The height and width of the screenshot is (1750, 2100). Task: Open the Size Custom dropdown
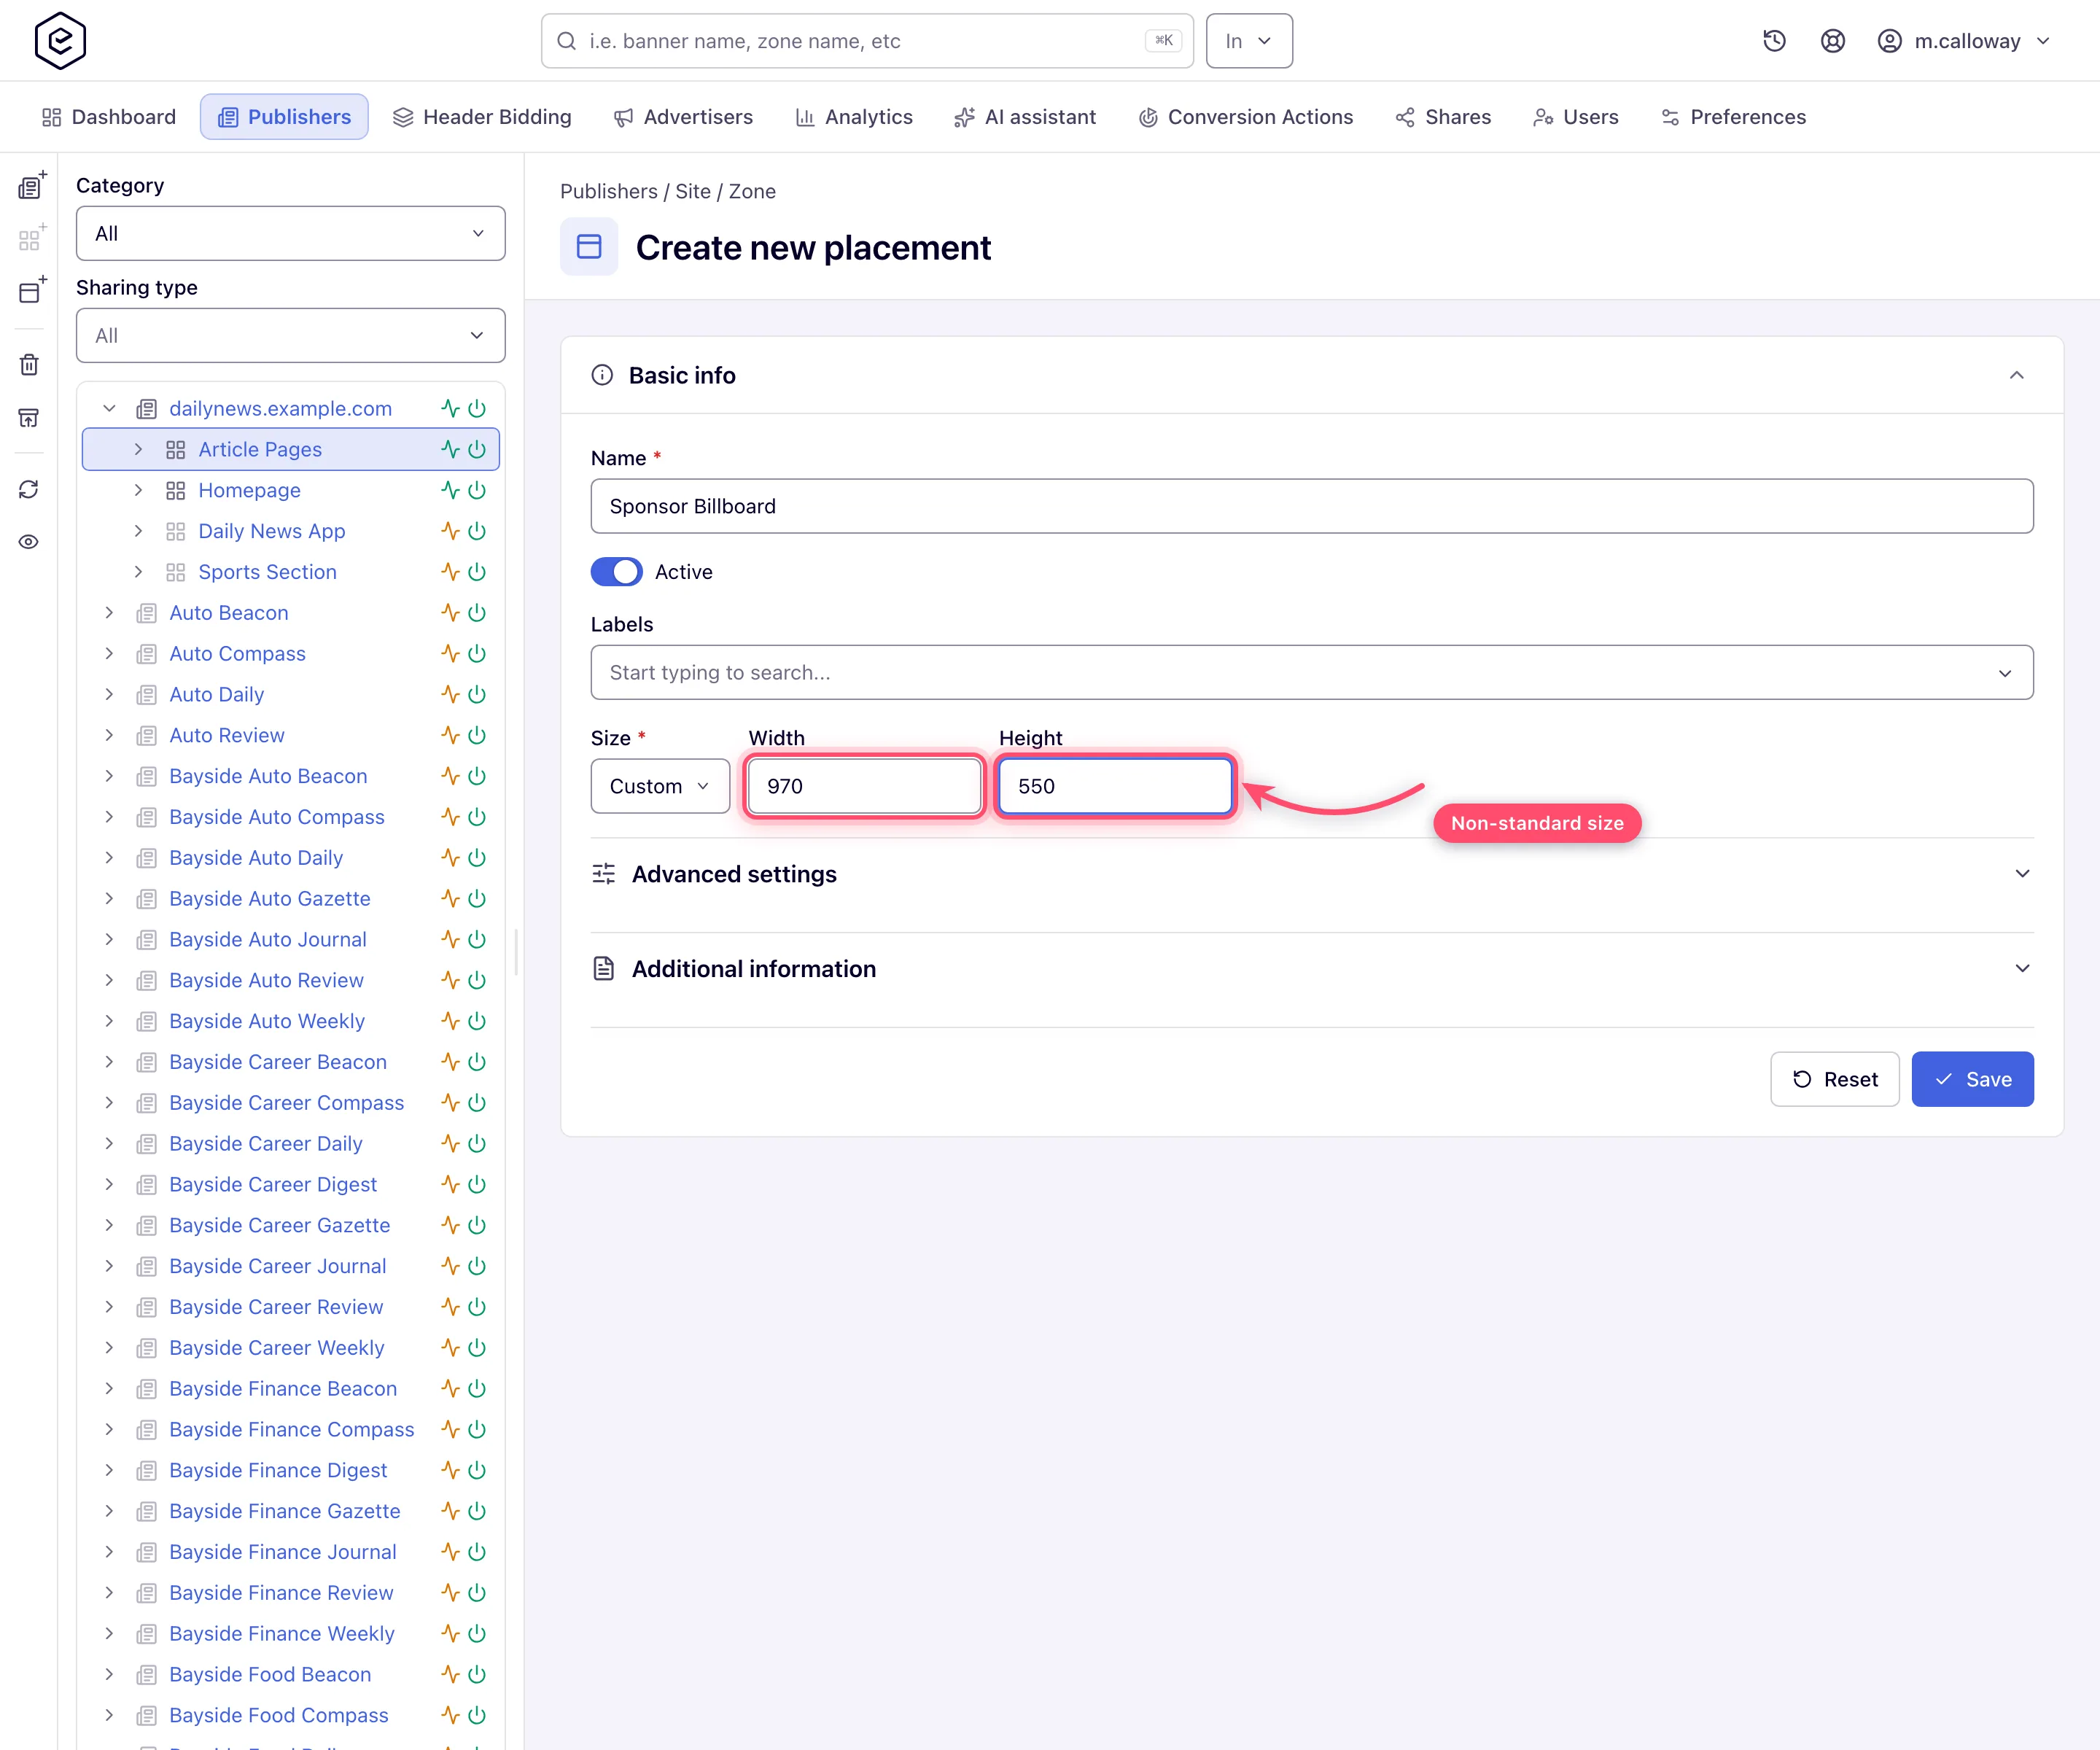point(660,786)
